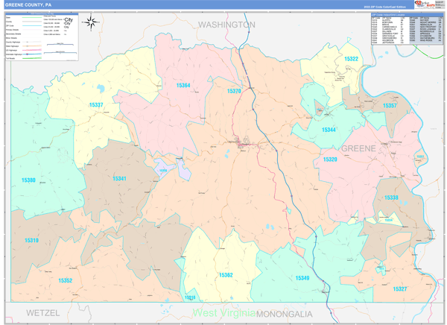Screen dimensions: 447x325
Task: Click the scale bar in legend
Action: pyautogui.click(x=61, y=45)
